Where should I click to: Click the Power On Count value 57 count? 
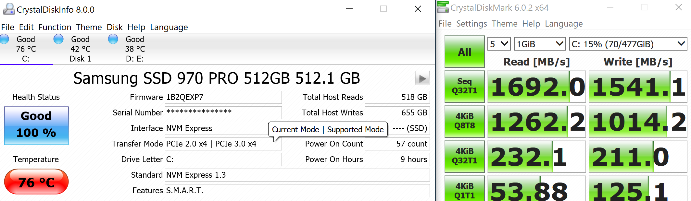tap(397, 144)
